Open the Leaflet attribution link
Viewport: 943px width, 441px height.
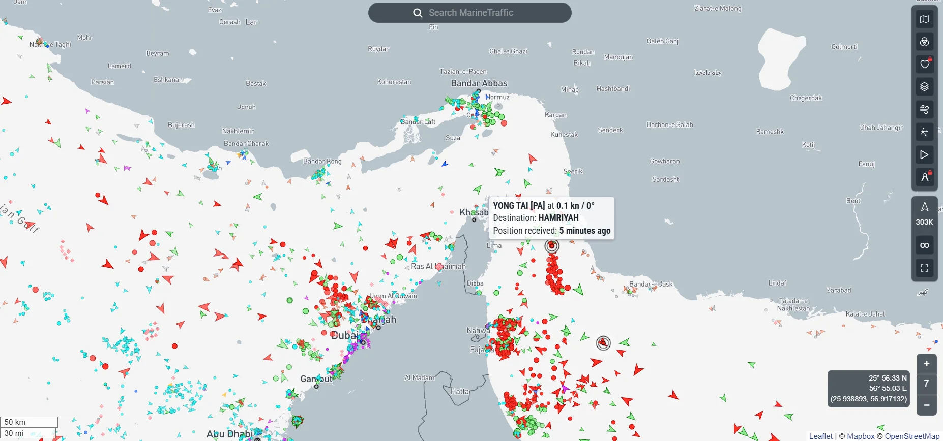coord(820,436)
